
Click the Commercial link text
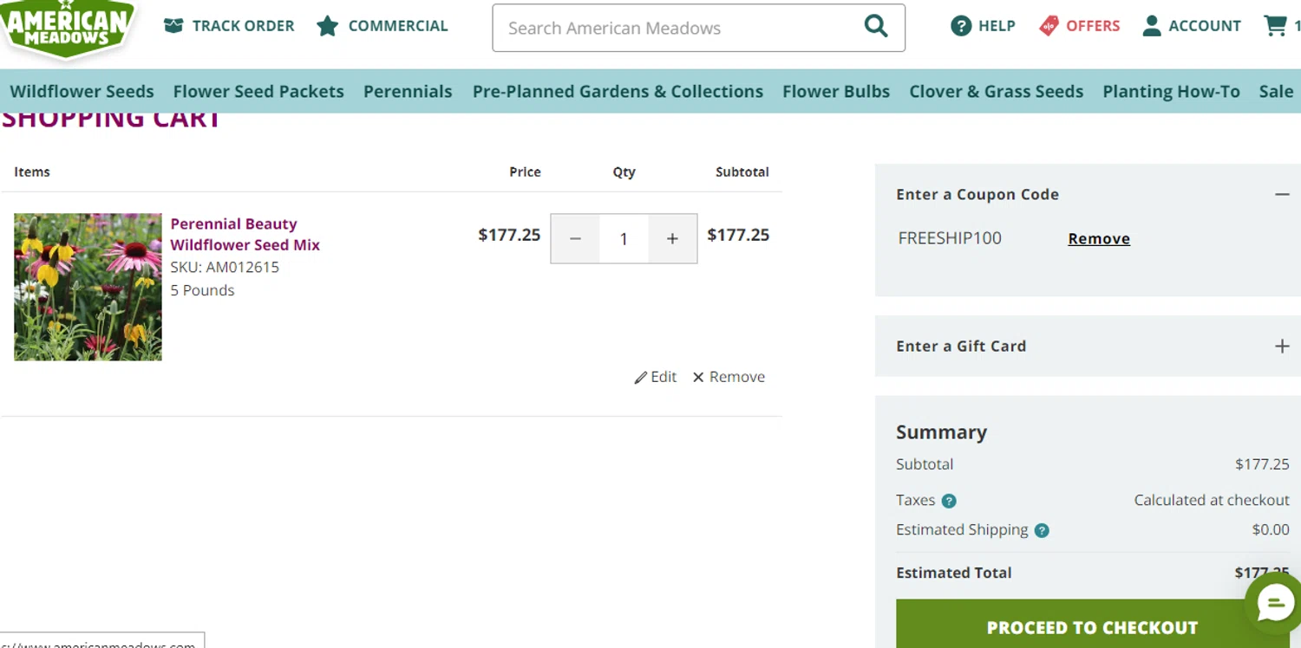pos(398,26)
